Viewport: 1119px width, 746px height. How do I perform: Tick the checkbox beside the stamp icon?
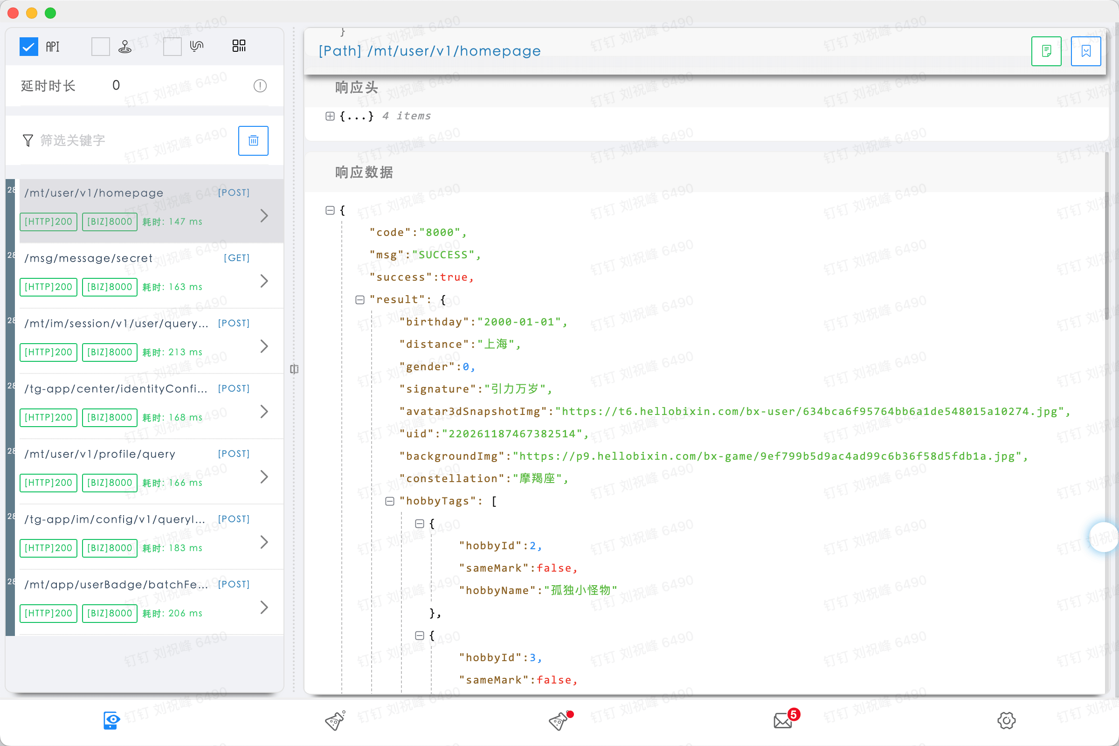[x=100, y=47]
